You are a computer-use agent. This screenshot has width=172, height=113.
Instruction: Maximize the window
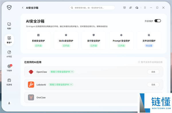[x=157, y=8]
